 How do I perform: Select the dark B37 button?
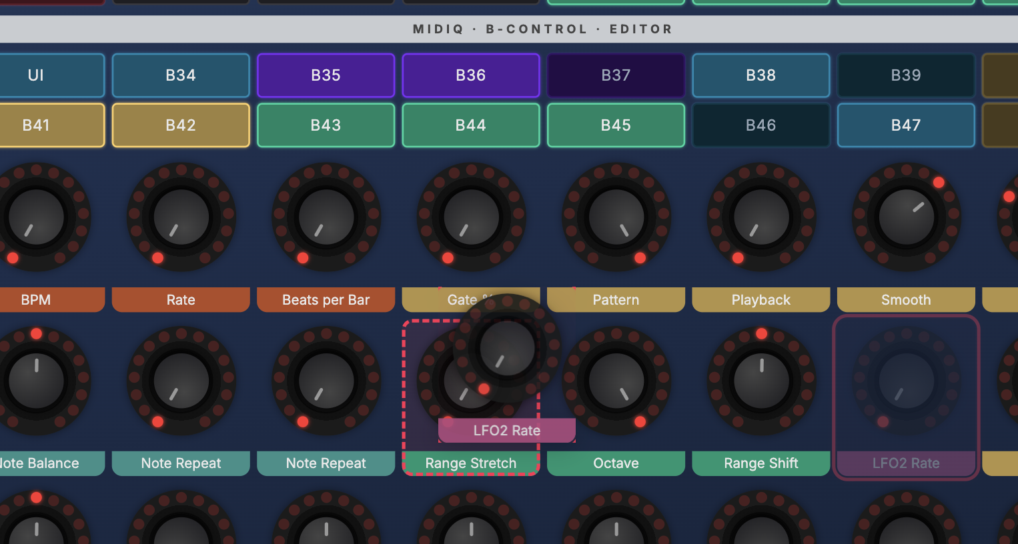tap(616, 75)
